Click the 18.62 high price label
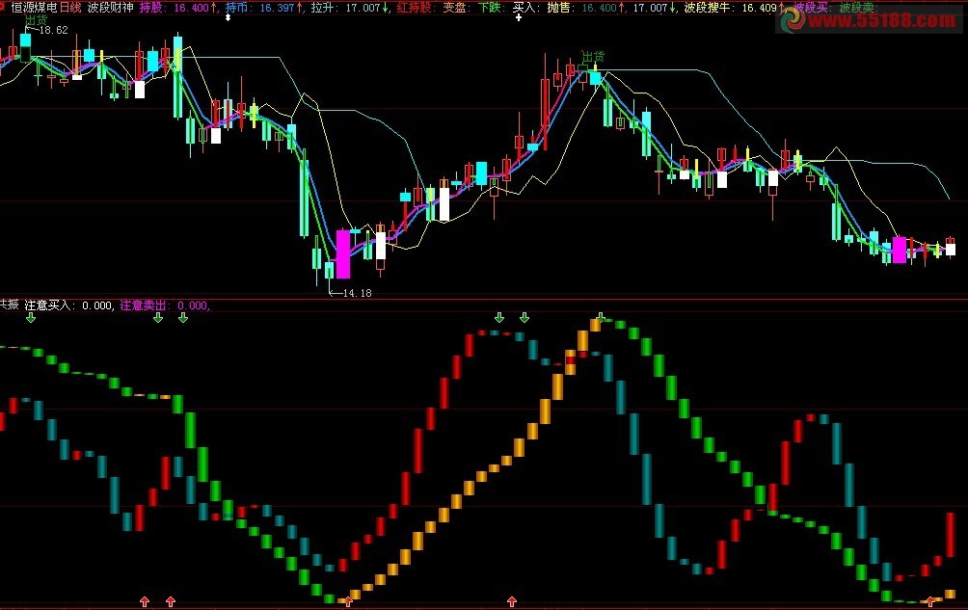Image resolution: width=968 pixels, height=610 pixels. click(x=53, y=30)
